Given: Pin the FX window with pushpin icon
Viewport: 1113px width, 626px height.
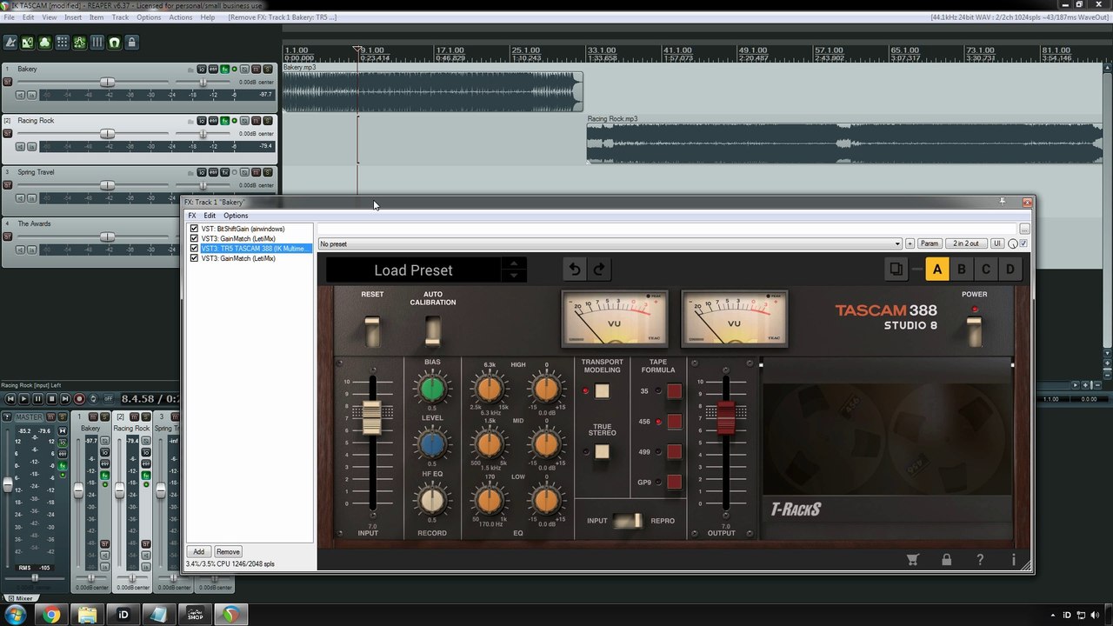Looking at the screenshot, I should 1002,202.
